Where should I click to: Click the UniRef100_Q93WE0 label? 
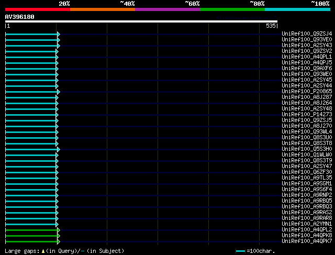(307, 74)
